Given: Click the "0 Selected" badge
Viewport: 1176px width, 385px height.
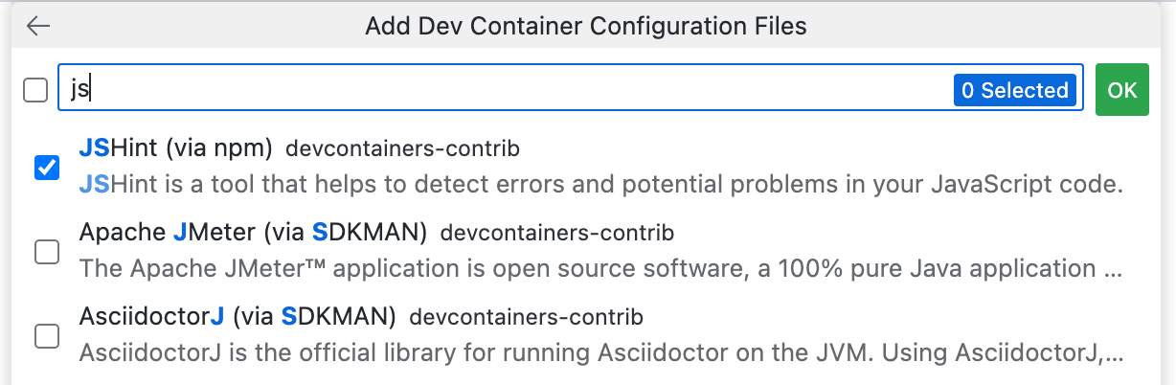Looking at the screenshot, I should [x=1014, y=91].
